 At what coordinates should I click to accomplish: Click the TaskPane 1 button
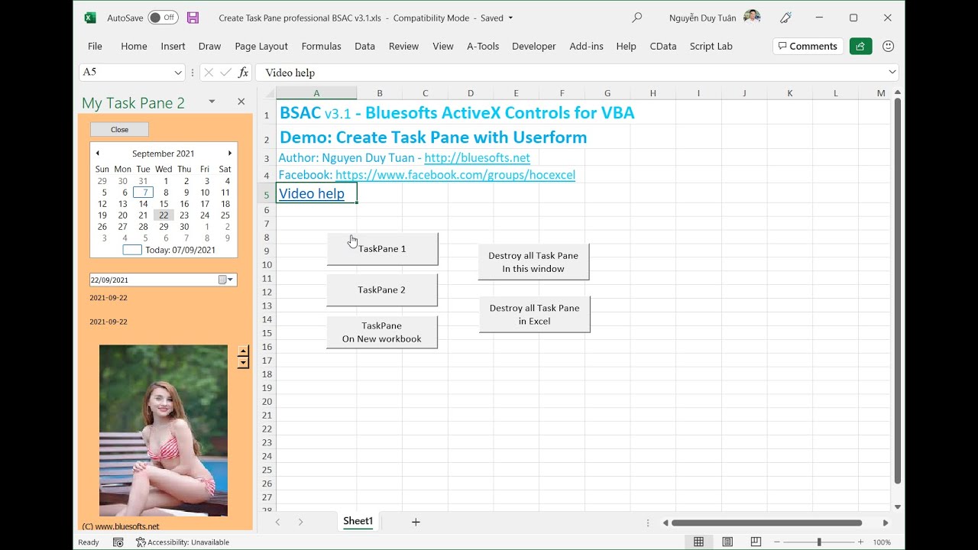click(x=382, y=249)
